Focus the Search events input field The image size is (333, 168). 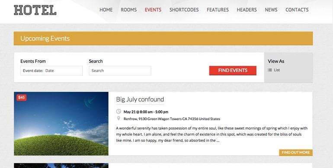point(120,71)
